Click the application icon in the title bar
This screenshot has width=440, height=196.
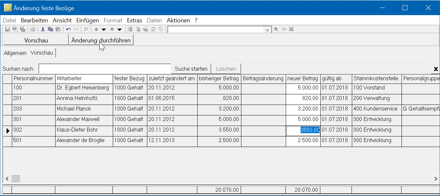pyautogui.click(x=8, y=8)
